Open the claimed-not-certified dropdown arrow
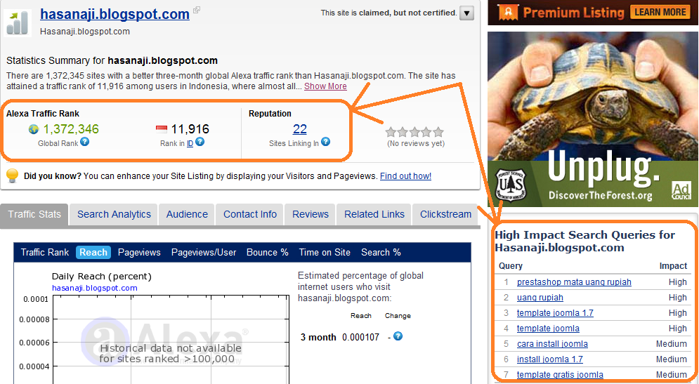 tap(466, 13)
